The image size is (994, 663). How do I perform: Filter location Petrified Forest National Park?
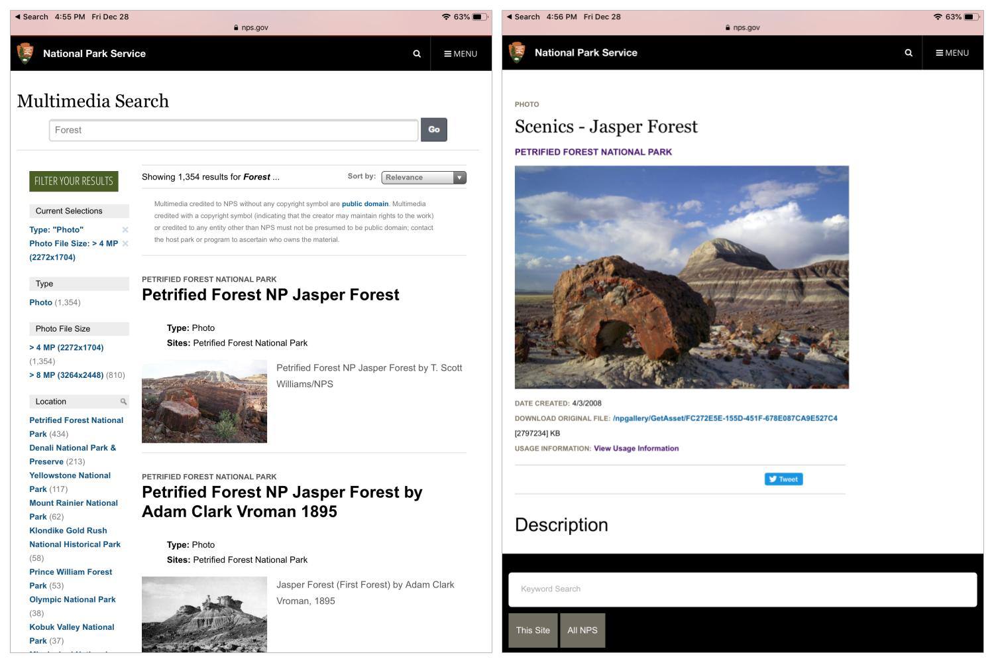coord(76,427)
